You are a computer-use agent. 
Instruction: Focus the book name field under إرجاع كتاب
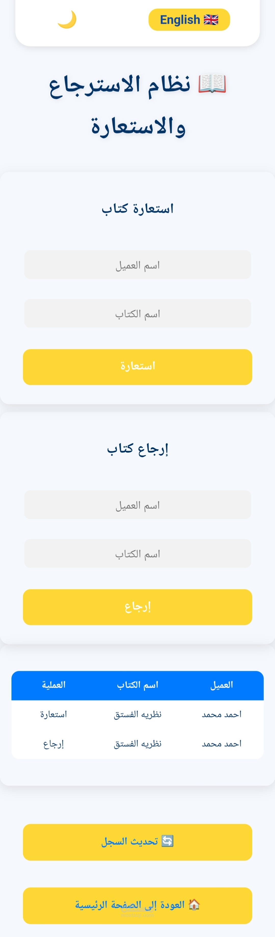click(x=138, y=553)
